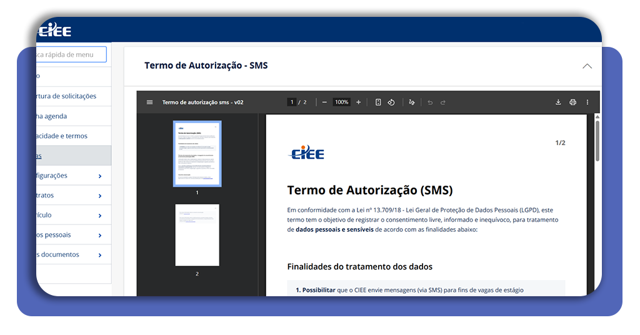
Task: Expand the 'figurações' menu chevron
Action: coord(100,176)
